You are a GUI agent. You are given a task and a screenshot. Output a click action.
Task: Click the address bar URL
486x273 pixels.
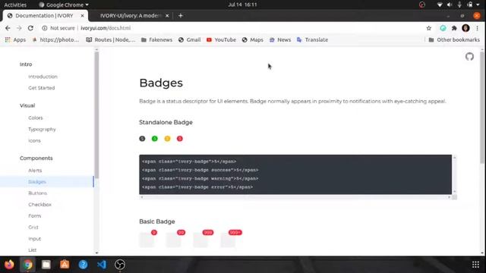[x=106, y=28]
